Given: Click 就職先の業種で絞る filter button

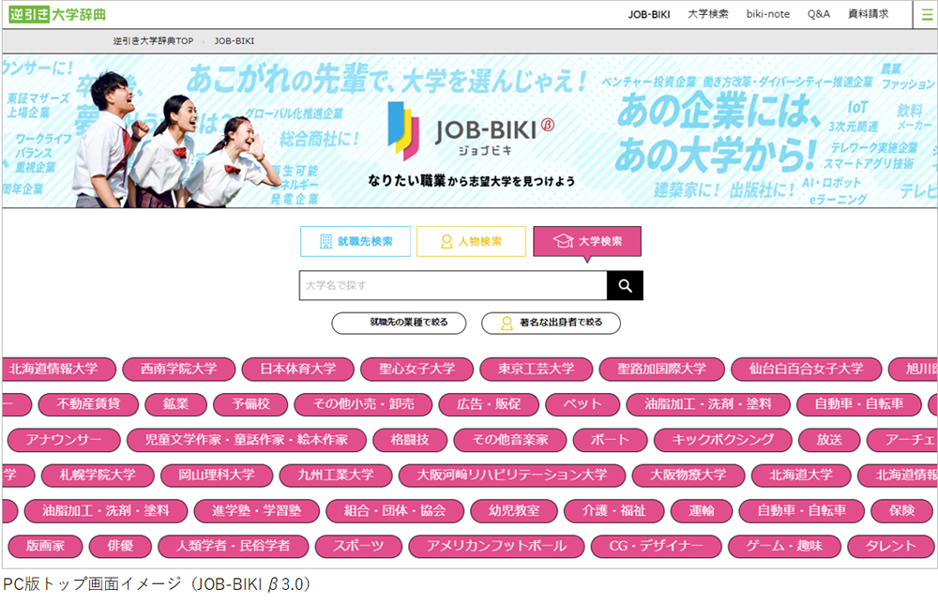Looking at the screenshot, I should coord(399,323).
